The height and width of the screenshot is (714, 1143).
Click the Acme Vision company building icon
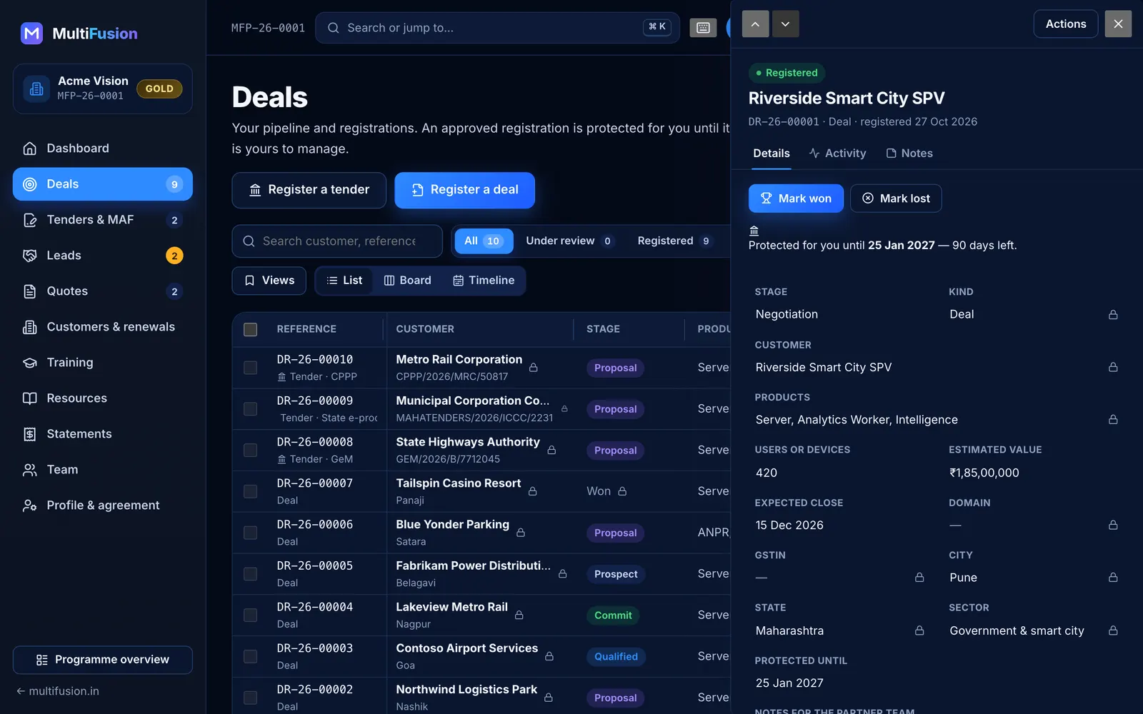pos(37,89)
